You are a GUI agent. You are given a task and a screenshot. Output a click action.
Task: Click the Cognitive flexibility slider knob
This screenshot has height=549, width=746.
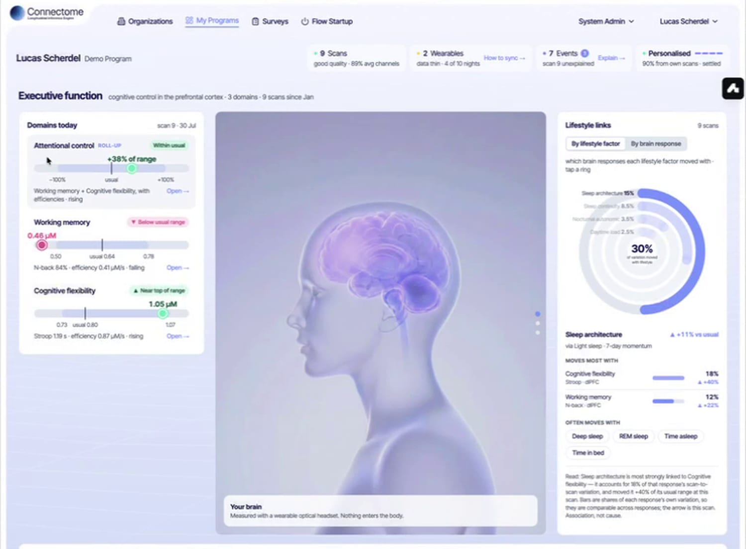(x=163, y=314)
